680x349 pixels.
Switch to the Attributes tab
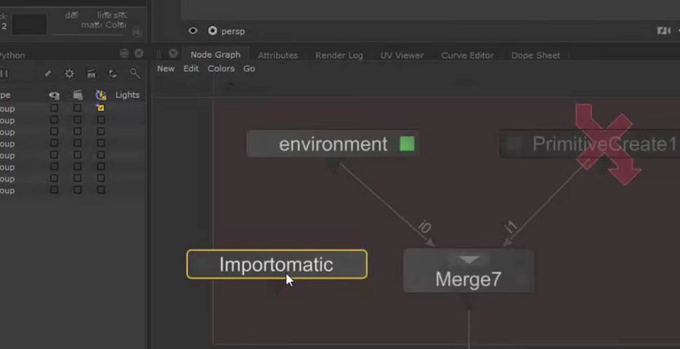click(x=278, y=55)
